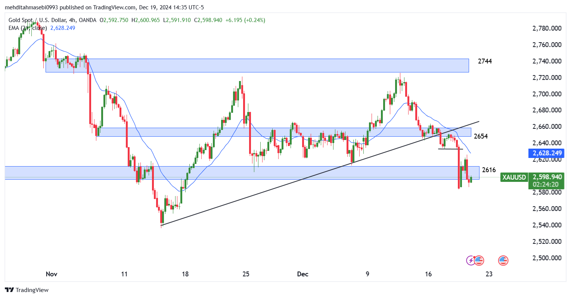Viewport: 571px width, 298px height.
Task: Click the 2,500.000 price axis label
Action: tap(547, 258)
